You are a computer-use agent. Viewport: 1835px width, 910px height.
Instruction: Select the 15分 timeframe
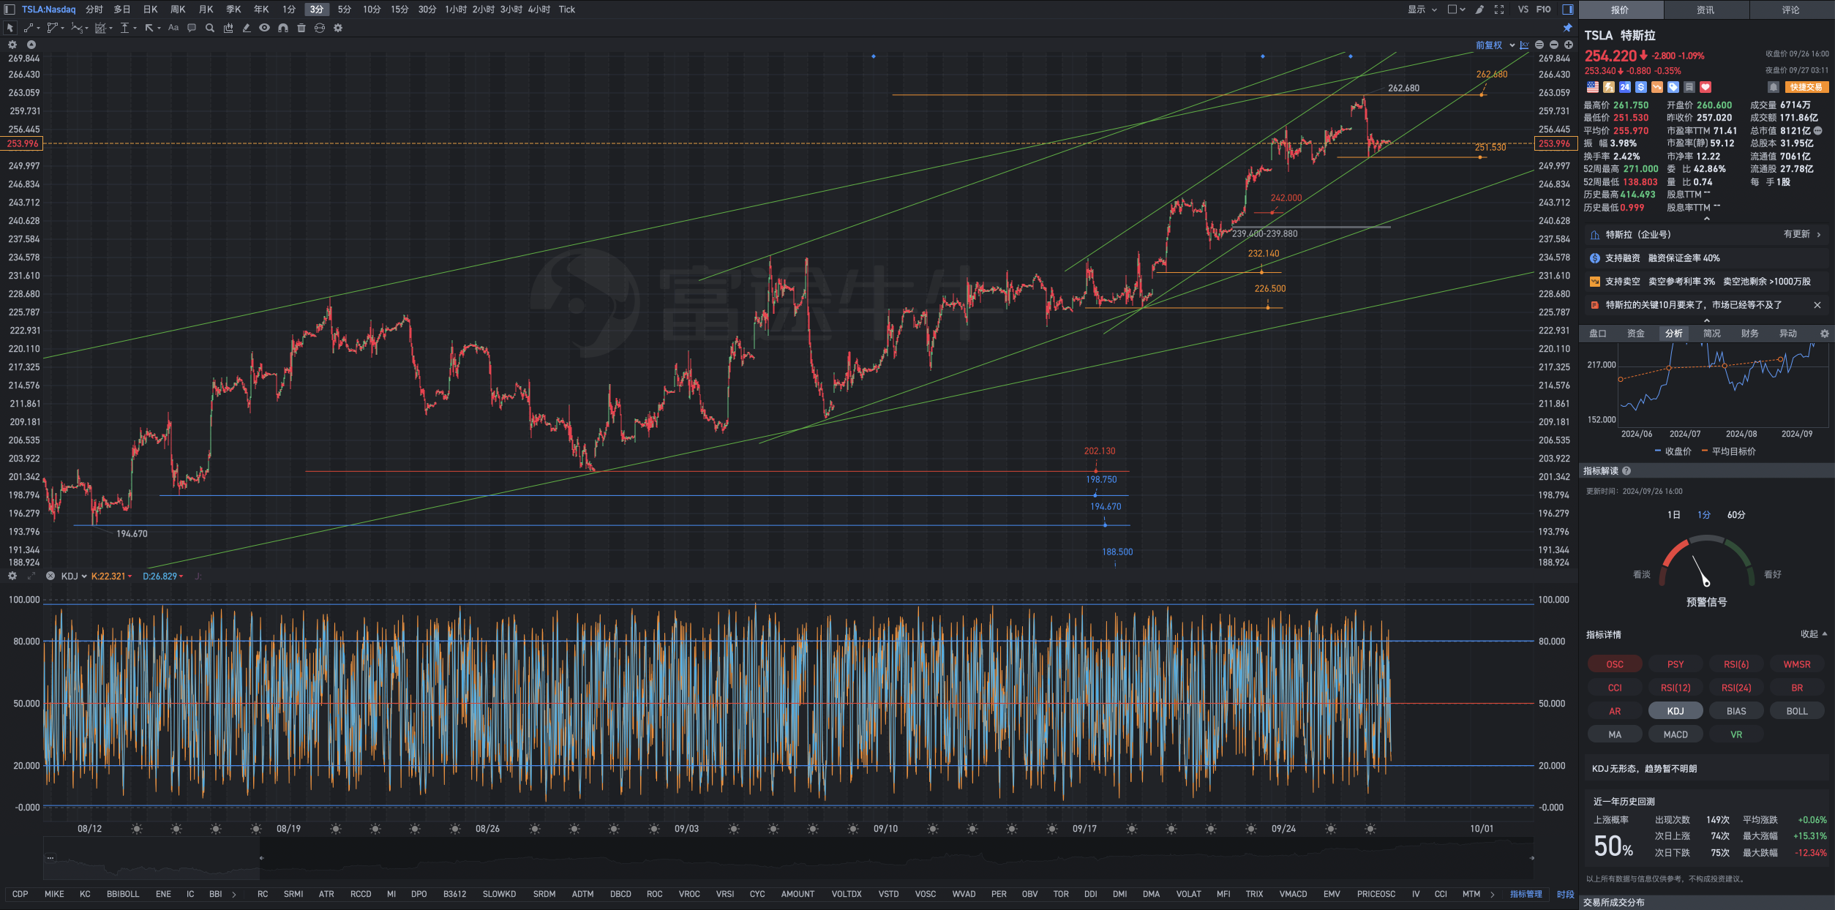coord(399,10)
